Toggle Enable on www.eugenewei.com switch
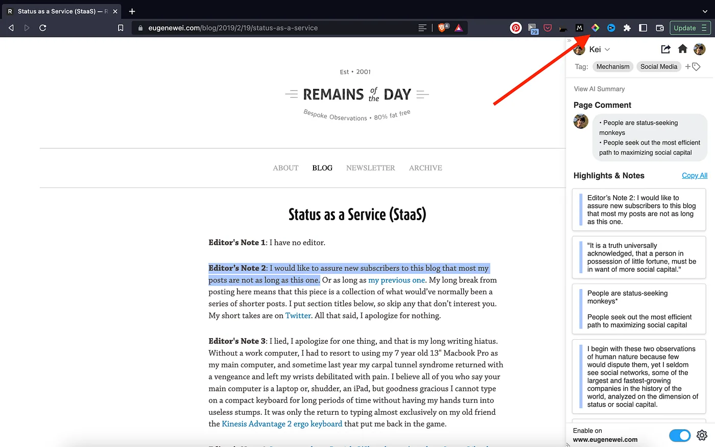Screen dimensions: 715x447 (x=680, y=435)
